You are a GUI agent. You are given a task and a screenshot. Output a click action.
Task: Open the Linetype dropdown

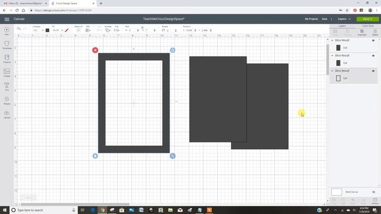(38, 30)
